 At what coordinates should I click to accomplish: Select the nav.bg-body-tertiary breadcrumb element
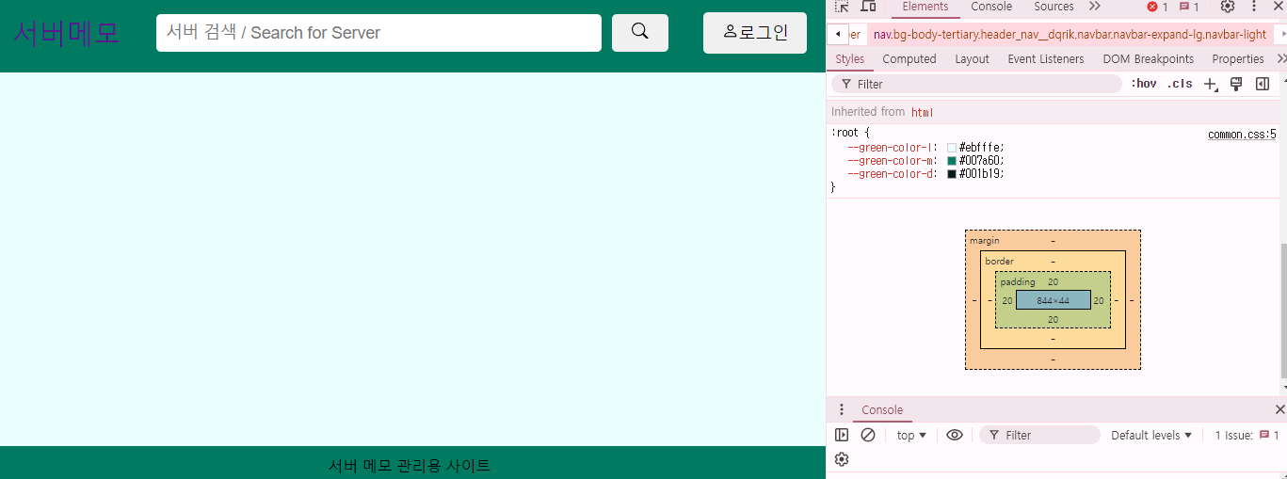[1070, 35]
